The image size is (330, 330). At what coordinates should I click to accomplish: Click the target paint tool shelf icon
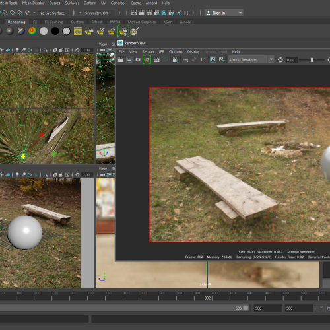[x=135, y=31]
